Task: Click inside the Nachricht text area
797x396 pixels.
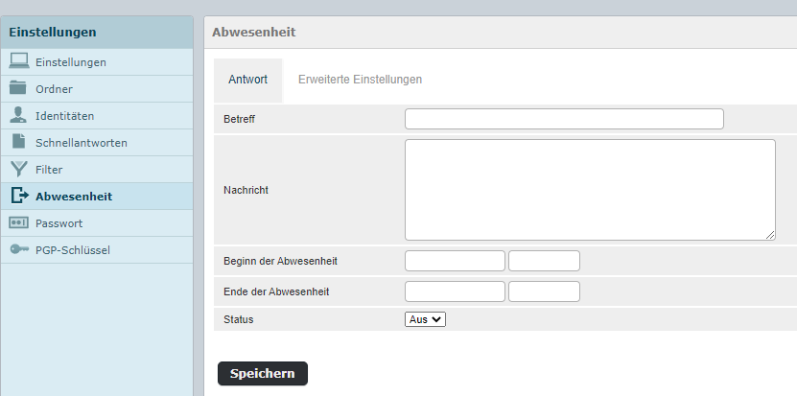Action: [x=590, y=190]
